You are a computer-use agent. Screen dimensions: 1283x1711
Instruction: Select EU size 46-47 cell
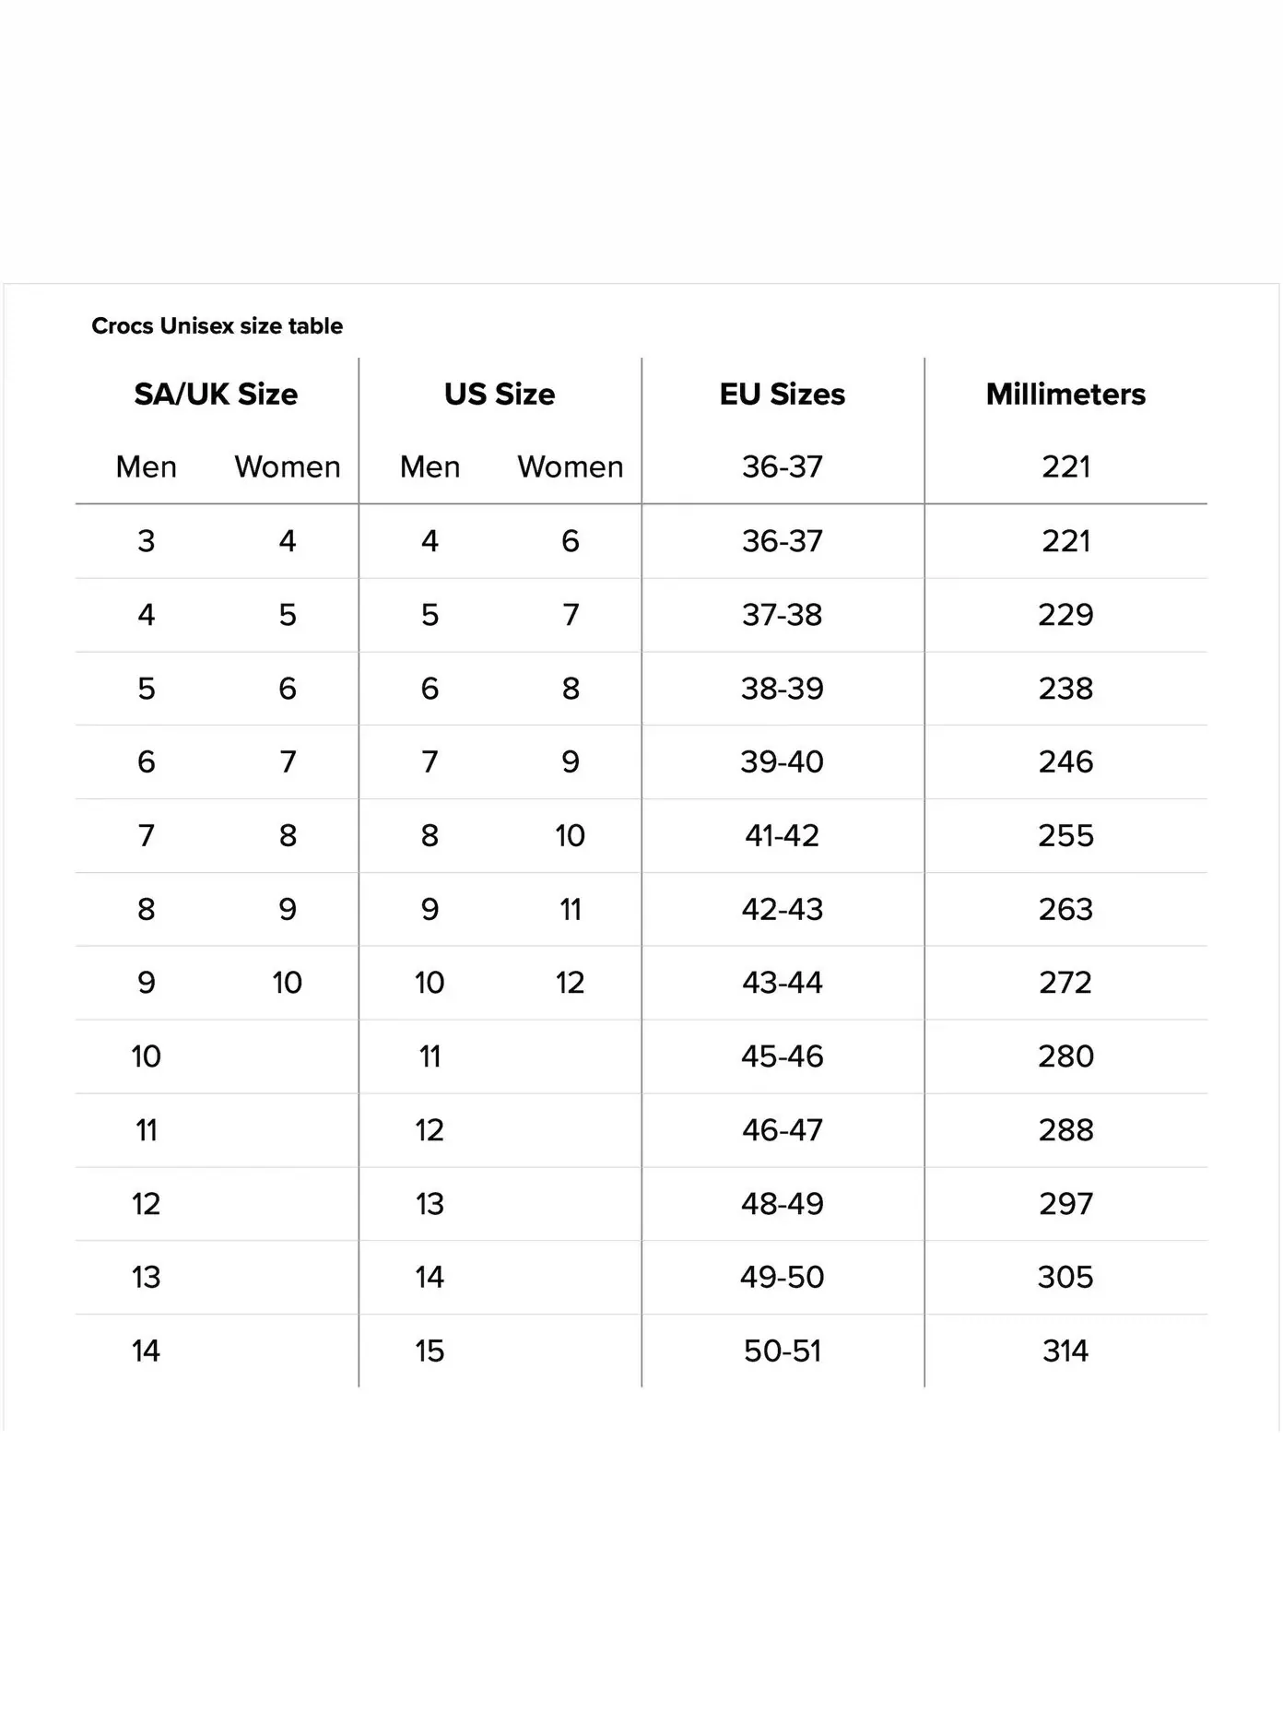click(783, 1130)
